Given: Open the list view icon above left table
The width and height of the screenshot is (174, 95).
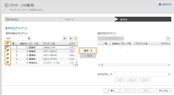Looking at the screenshot, I should tap(64, 38).
